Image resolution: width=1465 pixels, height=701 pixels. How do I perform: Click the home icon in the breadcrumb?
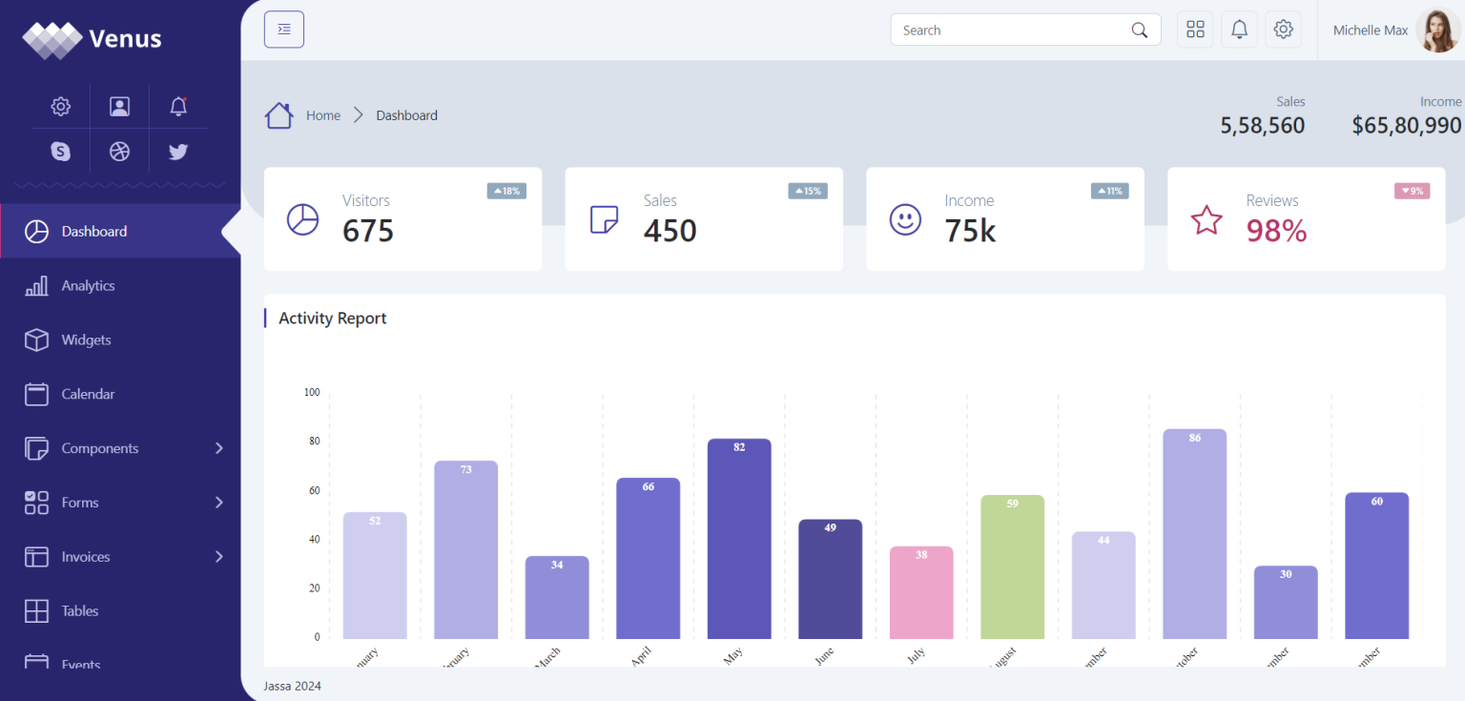click(279, 114)
